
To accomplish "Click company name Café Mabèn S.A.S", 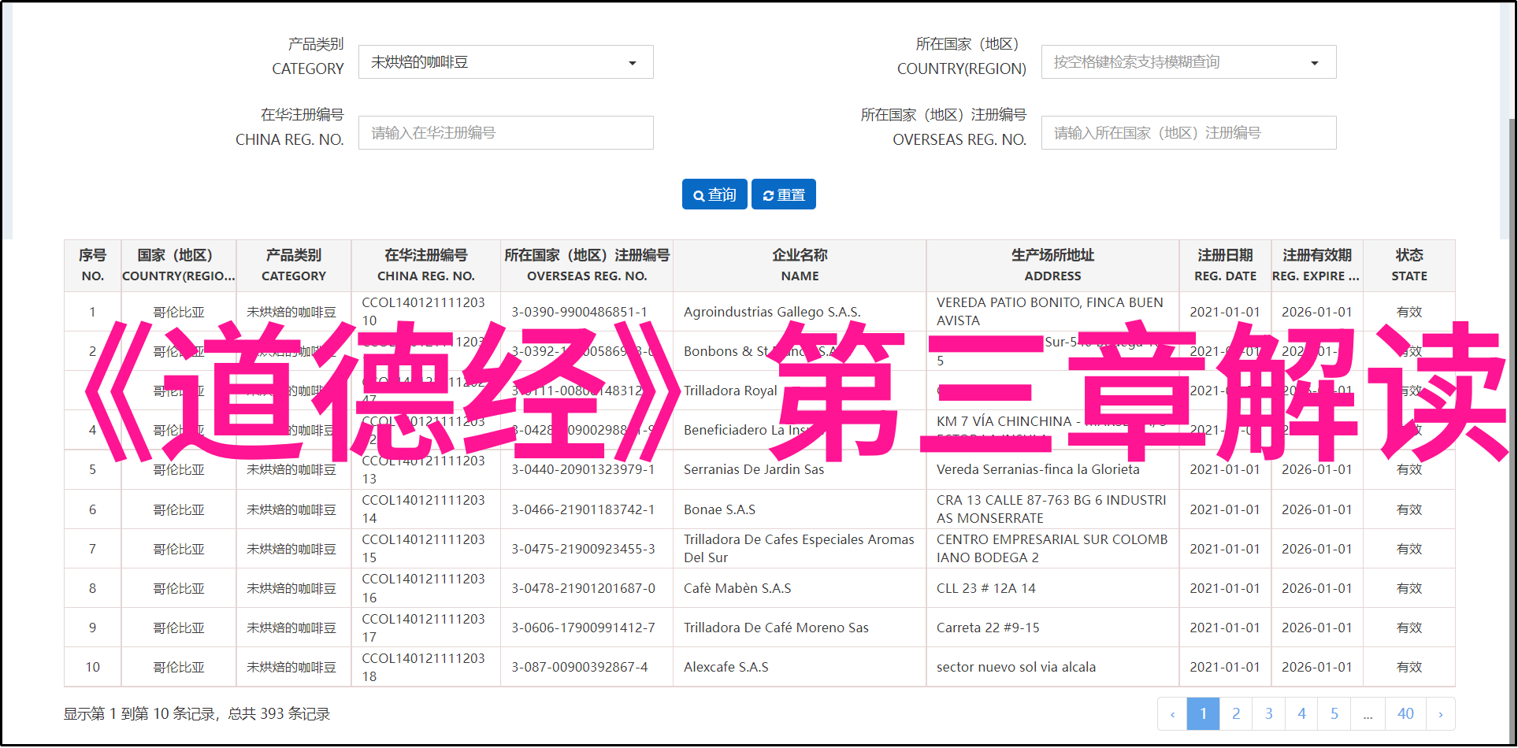I will click(737, 588).
